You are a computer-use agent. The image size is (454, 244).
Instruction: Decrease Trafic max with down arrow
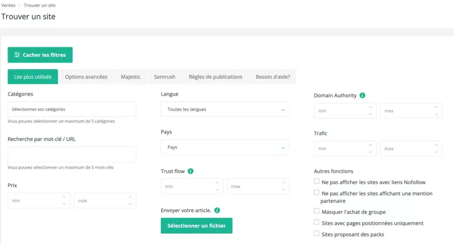(x=437, y=152)
